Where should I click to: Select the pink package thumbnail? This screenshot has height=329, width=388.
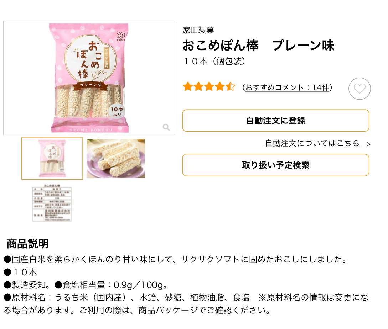click(52, 159)
